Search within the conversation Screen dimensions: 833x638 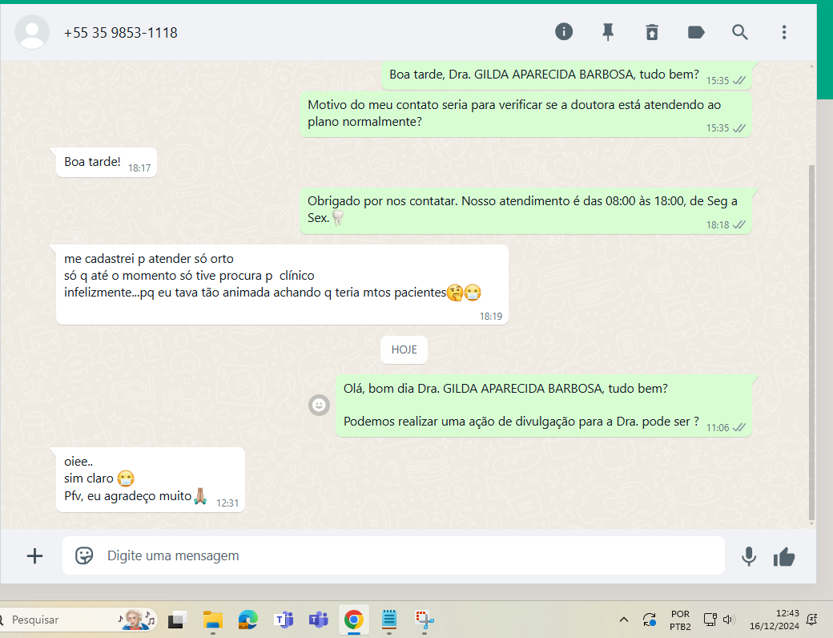[x=739, y=32]
